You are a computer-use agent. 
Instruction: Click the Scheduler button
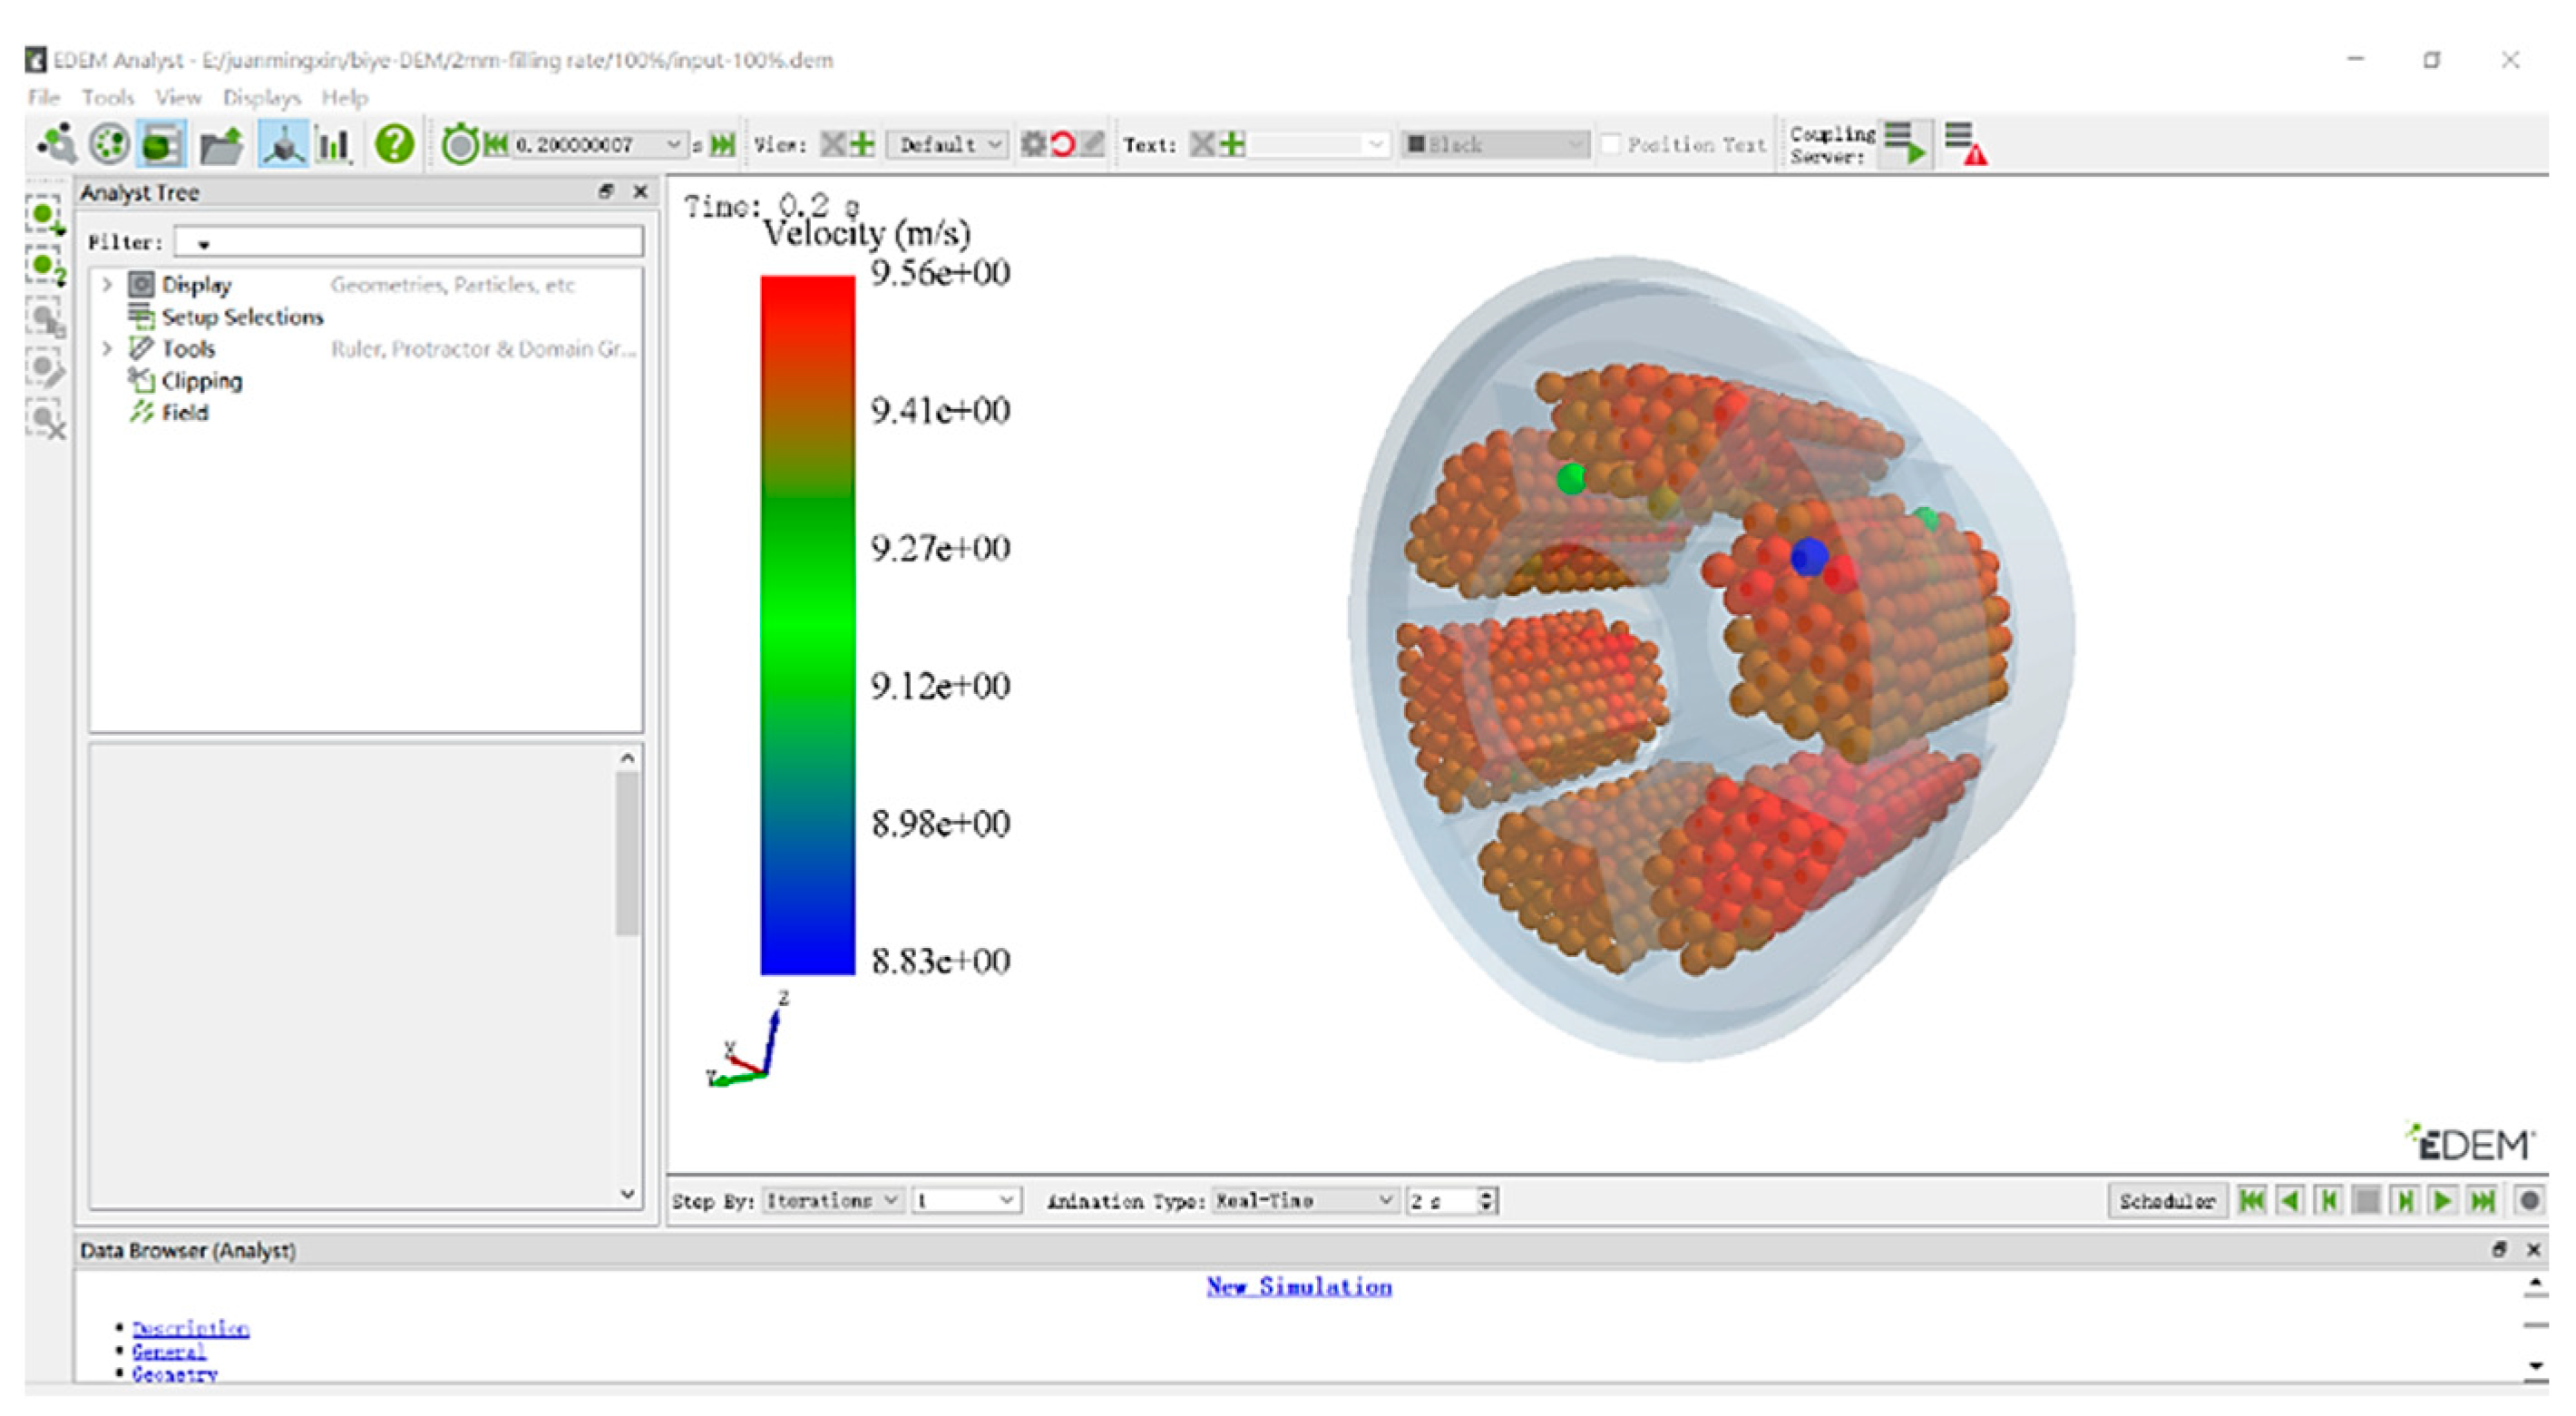click(x=2166, y=1200)
